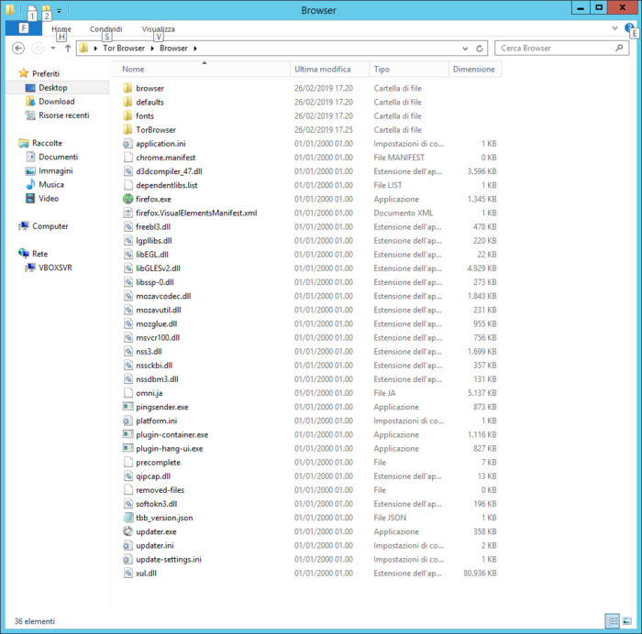Select libGLESv2.dll file name
This screenshot has width=642, height=634.
point(158,268)
